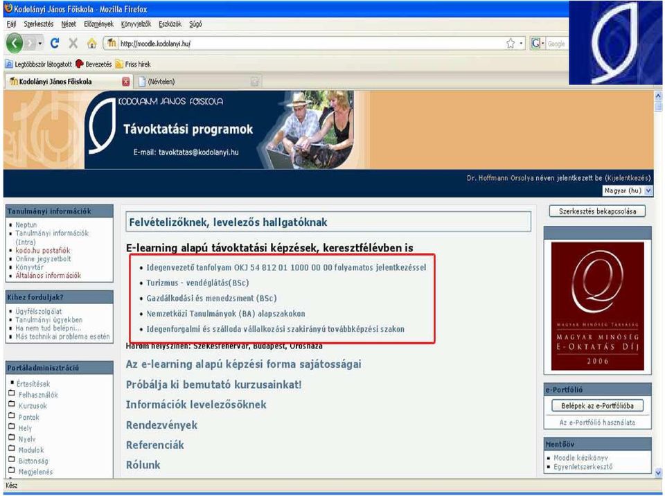Open the Rendezvények link
This screenshot has width=665, height=496.
point(161,425)
